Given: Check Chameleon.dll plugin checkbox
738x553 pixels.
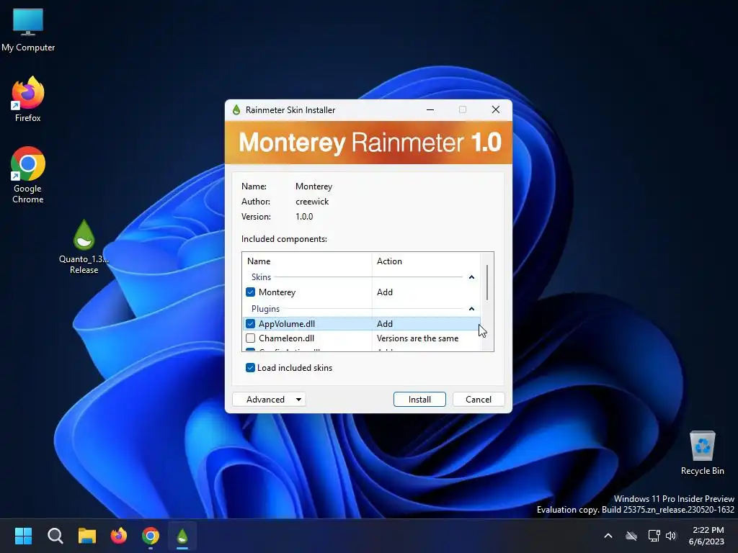Looking at the screenshot, I should 250,338.
